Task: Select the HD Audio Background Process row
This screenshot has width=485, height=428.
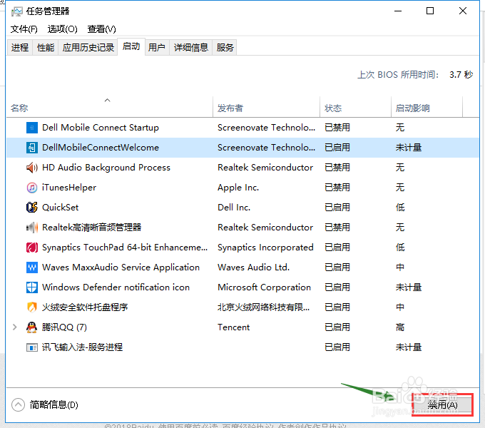Action: [242, 168]
